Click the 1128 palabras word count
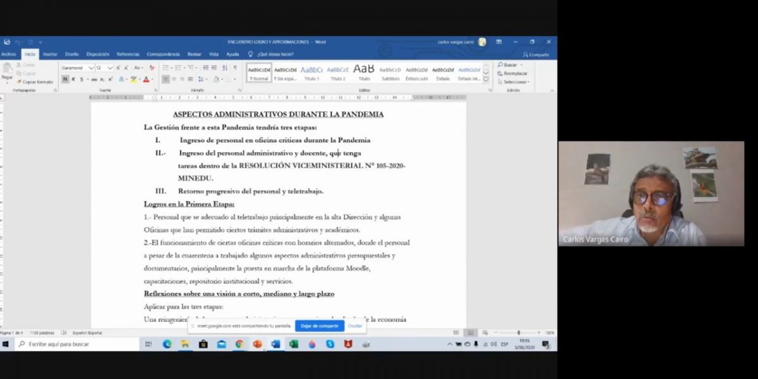The height and width of the screenshot is (379, 758). pos(42,332)
